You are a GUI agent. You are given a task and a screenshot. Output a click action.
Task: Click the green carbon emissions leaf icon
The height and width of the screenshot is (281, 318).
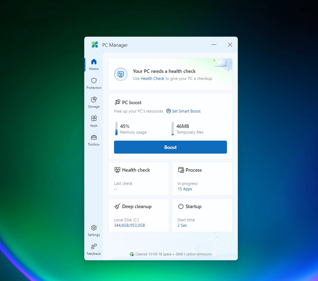coord(132,254)
